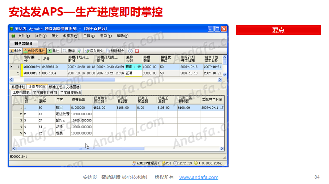The height and width of the screenshot is (184, 329).
Task: Select the 制令和属性 view button
Action: tap(34, 51)
